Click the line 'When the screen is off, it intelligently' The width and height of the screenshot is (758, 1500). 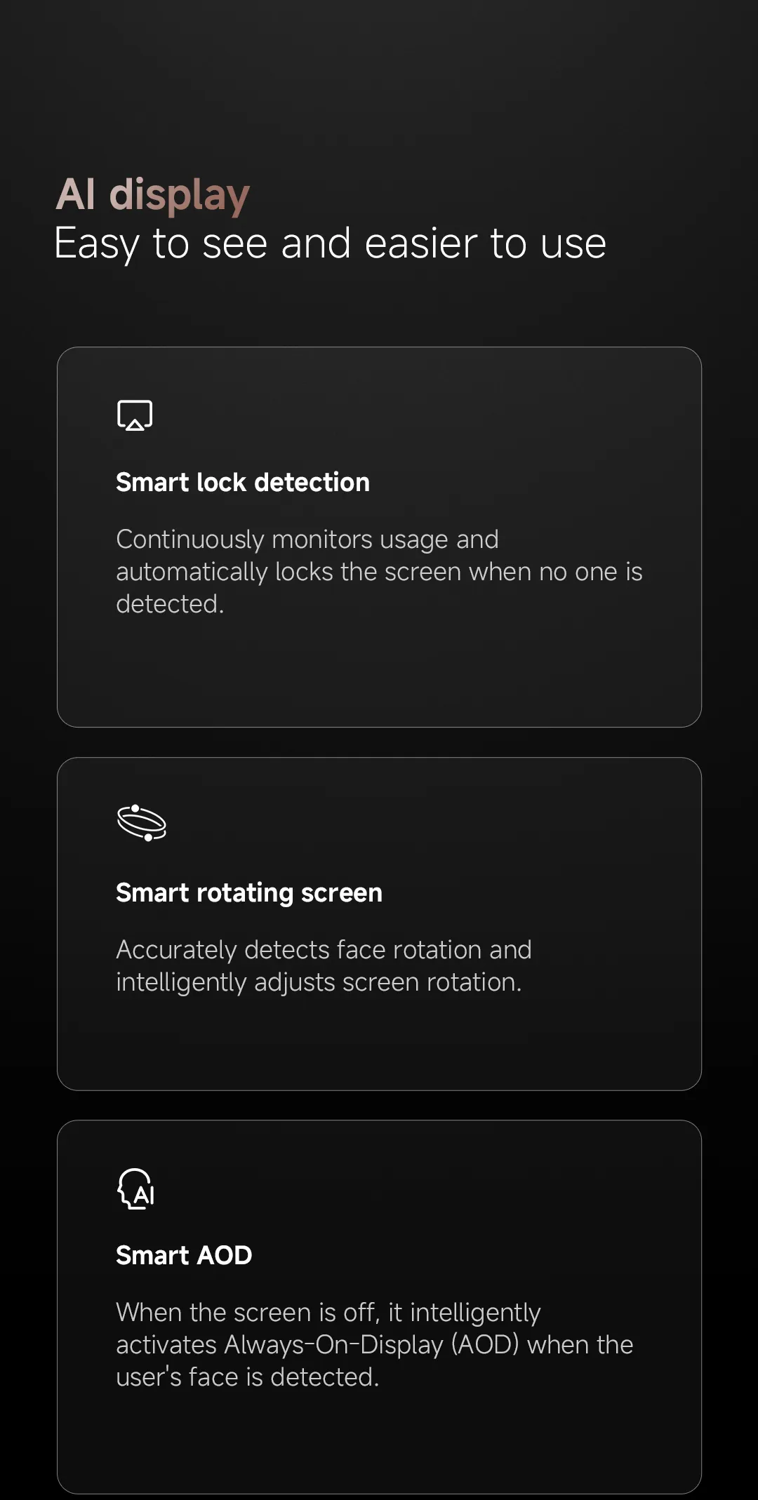328,1313
